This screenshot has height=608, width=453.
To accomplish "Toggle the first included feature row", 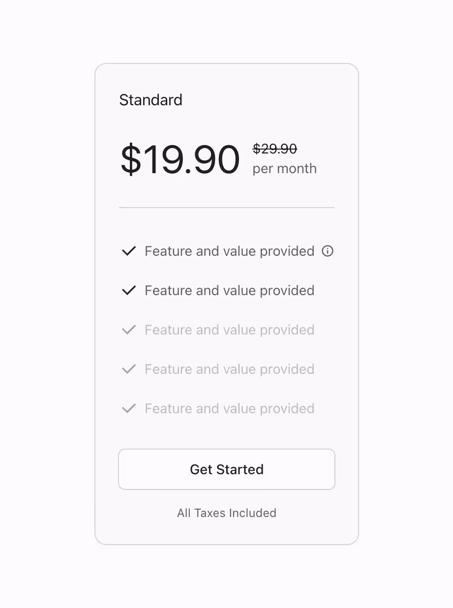I will coord(229,251).
